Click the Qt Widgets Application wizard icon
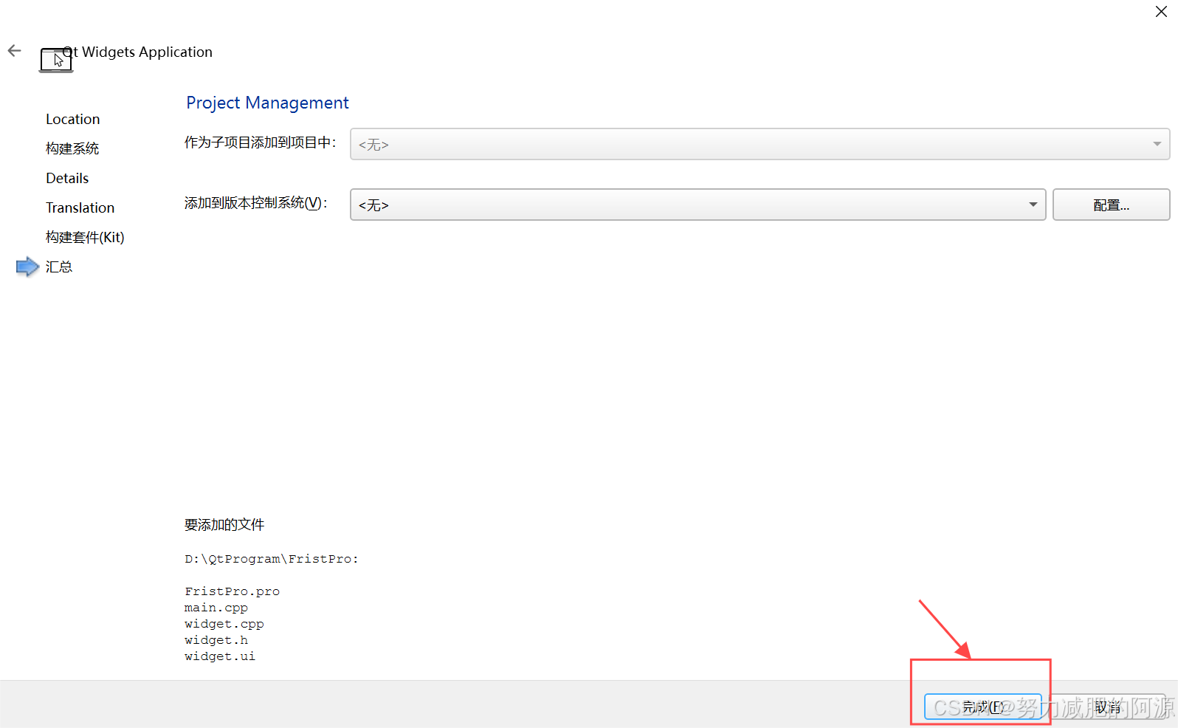Viewport: 1178px width, 728px height. coord(56,60)
